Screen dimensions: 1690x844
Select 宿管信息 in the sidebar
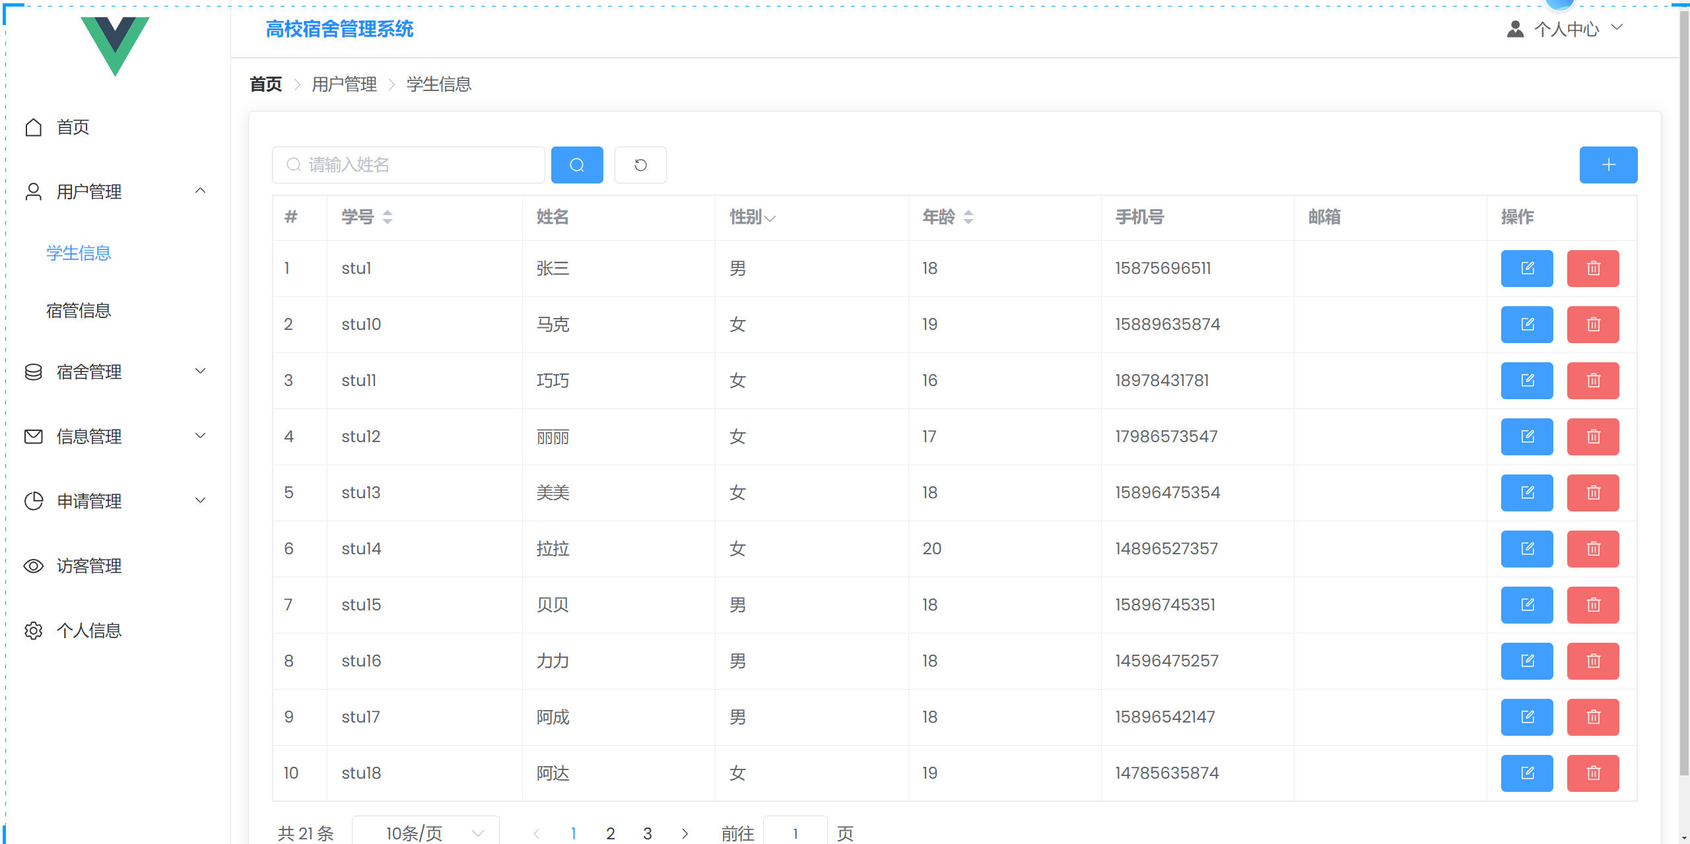point(78,310)
